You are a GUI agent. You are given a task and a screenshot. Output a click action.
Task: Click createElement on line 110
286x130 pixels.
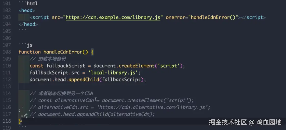pyautogui.click(x=137, y=66)
